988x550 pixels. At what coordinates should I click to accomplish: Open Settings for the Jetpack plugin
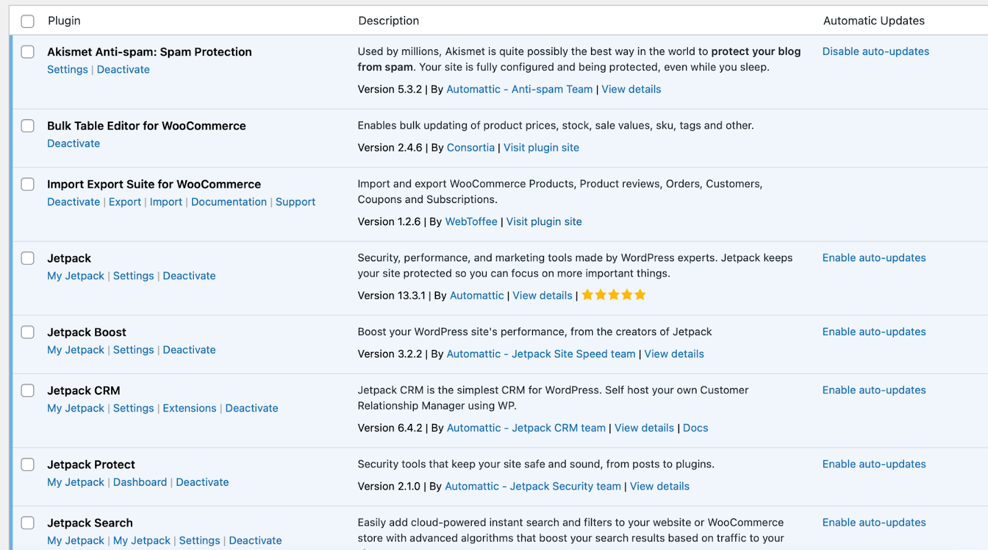click(x=133, y=277)
